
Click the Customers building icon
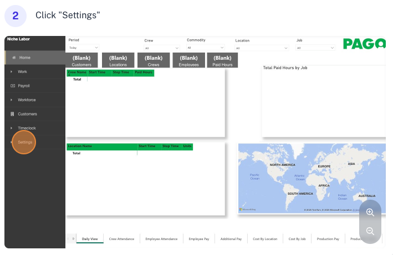coord(12,114)
